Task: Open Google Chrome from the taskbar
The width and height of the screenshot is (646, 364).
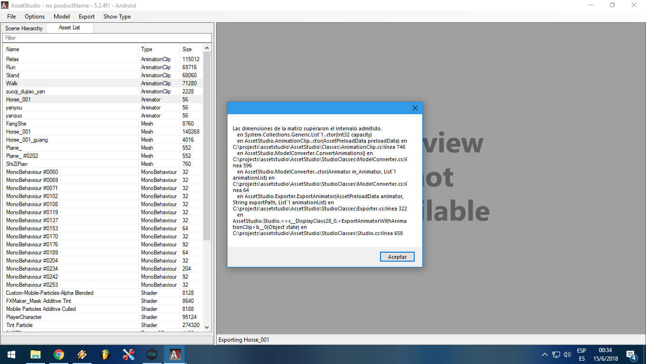Action: pyautogui.click(x=59, y=354)
